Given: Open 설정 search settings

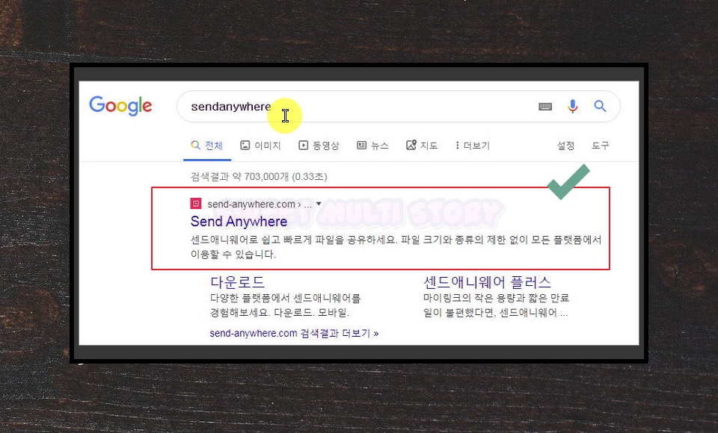Looking at the screenshot, I should point(565,146).
